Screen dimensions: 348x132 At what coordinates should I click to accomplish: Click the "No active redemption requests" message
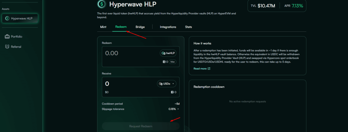coord(247,102)
